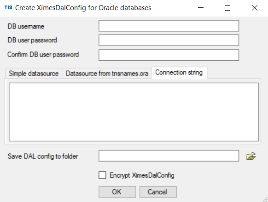Image resolution: width=268 pixels, height=202 pixels.
Task: Focus the Save DAL config to folder field
Action: 169,156
